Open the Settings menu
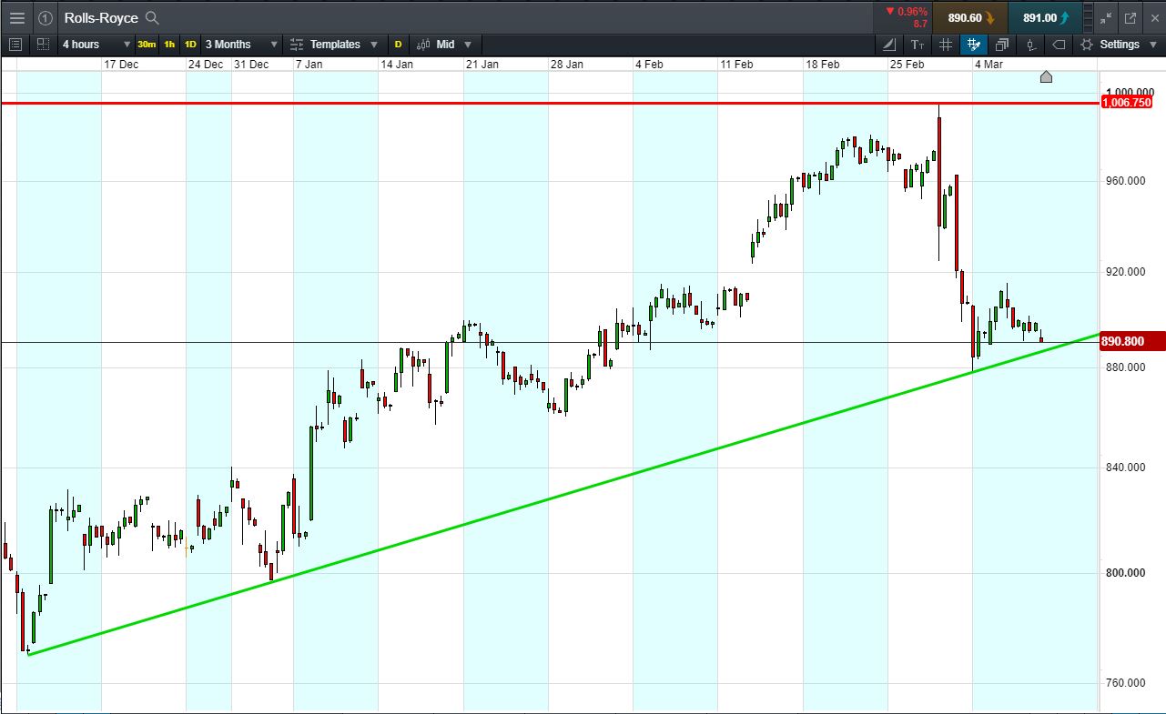Image resolution: width=1166 pixels, height=714 pixels. (x=1120, y=44)
